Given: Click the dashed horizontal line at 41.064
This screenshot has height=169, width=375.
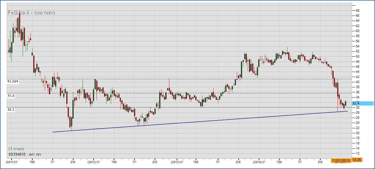Looking at the screenshot, I should point(196,79).
